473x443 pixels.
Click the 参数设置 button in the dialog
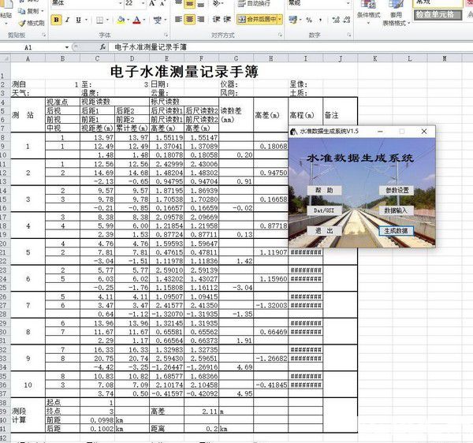(x=397, y=190)
